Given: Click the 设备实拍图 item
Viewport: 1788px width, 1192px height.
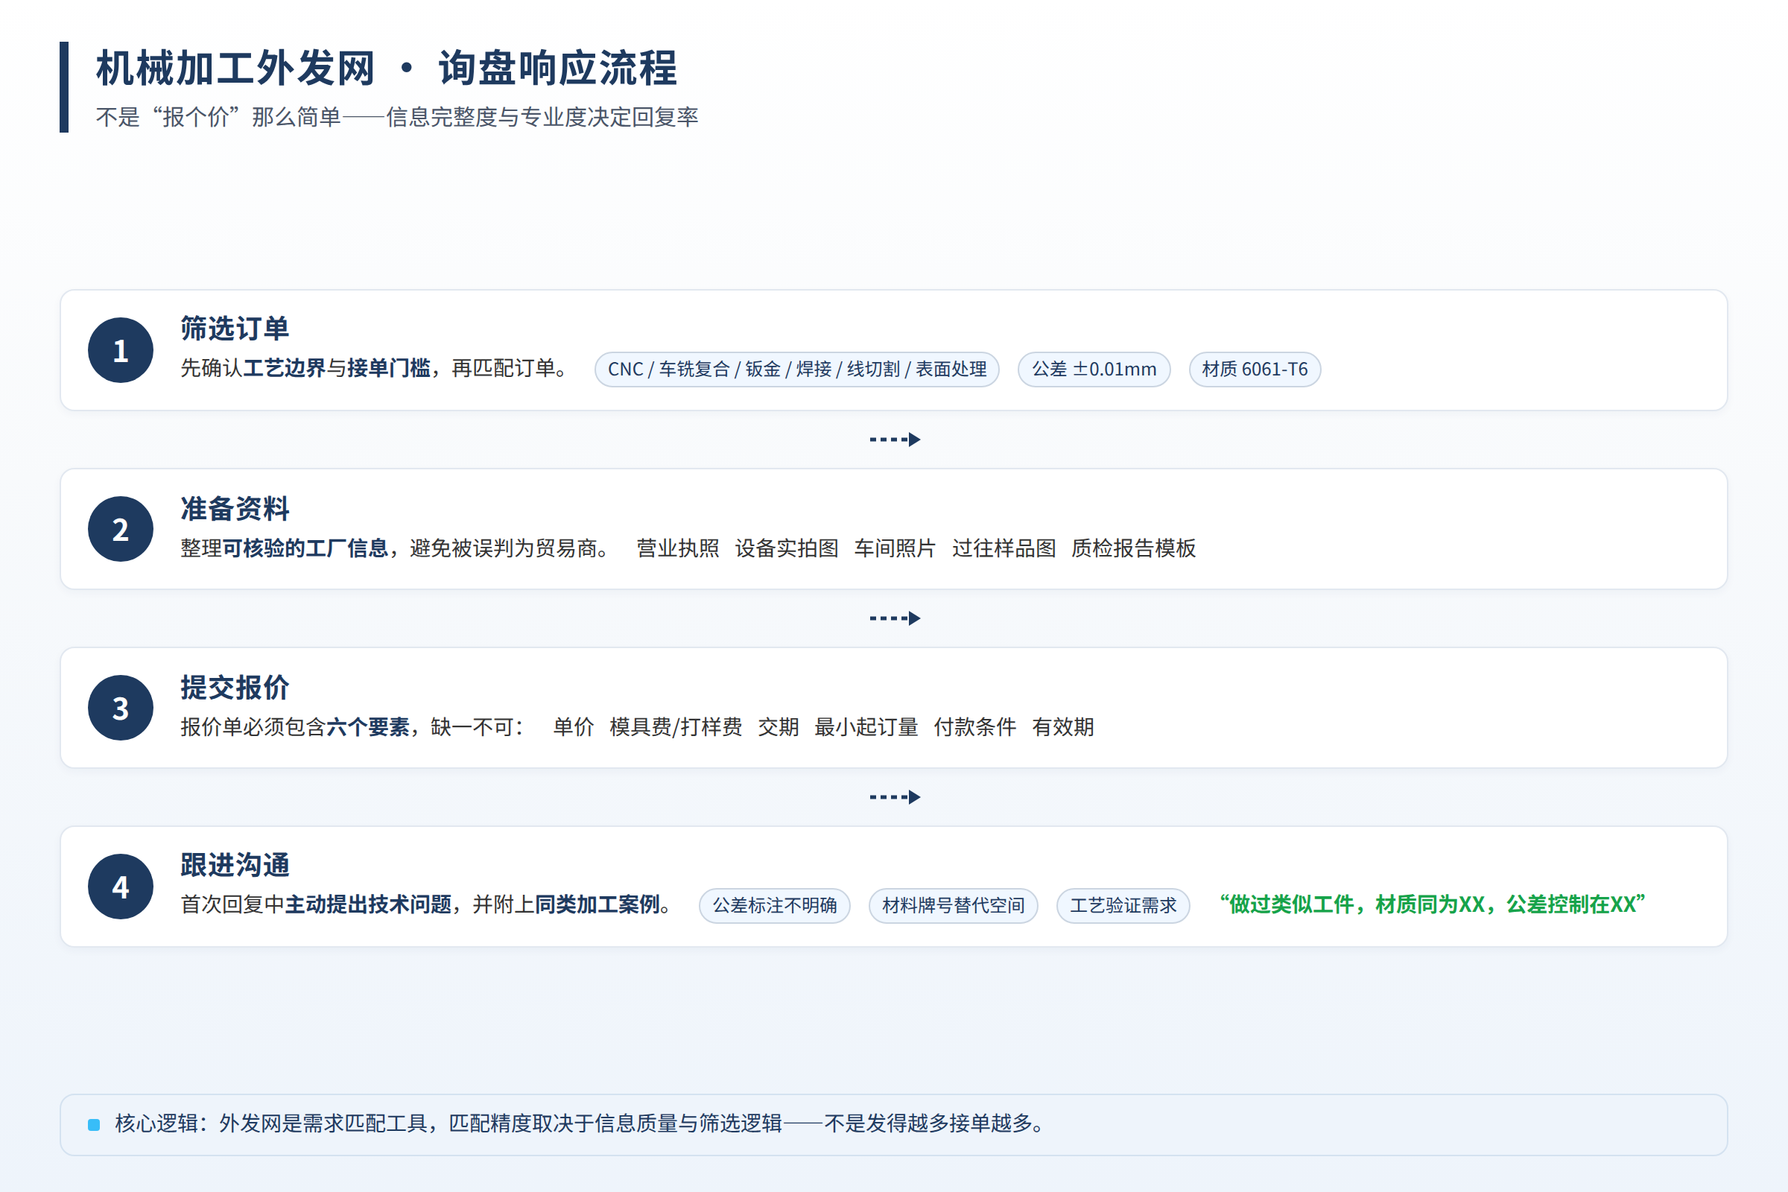Looking at the screenshot, I should [787, 548].
